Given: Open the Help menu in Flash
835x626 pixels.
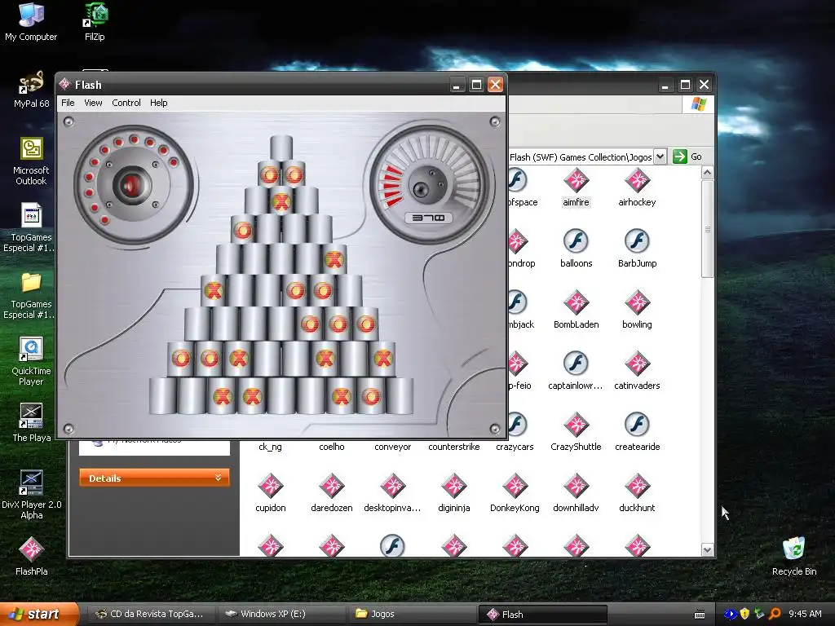Looking at the screenshot, I should [159, 103].
